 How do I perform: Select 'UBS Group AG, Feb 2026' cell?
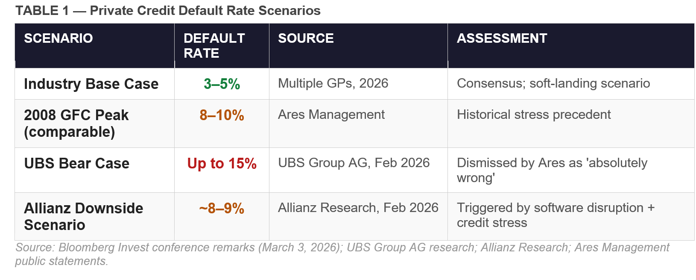pos(354,163)
